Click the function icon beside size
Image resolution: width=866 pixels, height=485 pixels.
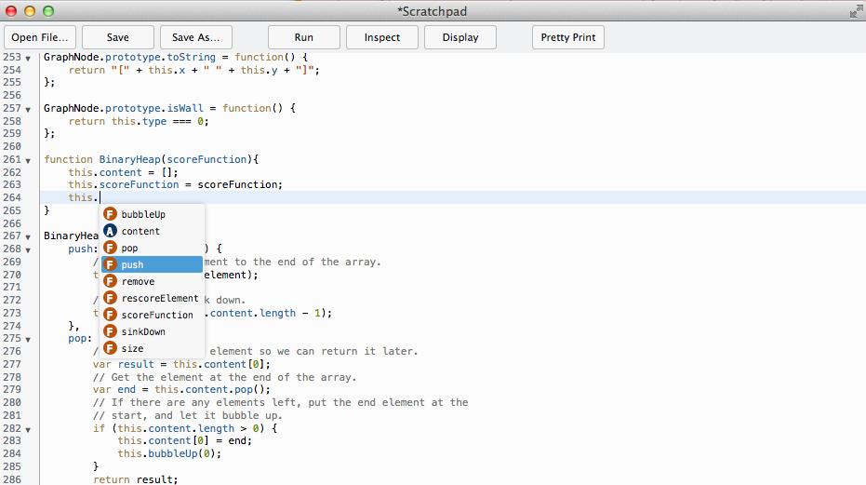(x=111, y=348)
